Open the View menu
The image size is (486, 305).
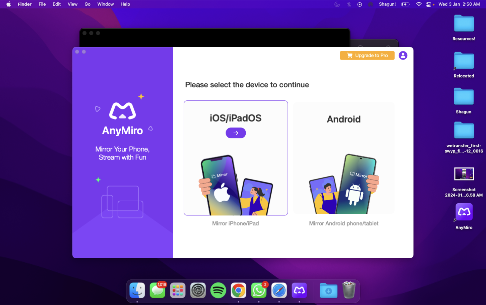73,4
